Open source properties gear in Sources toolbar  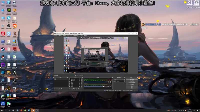(x=74, y=88)
